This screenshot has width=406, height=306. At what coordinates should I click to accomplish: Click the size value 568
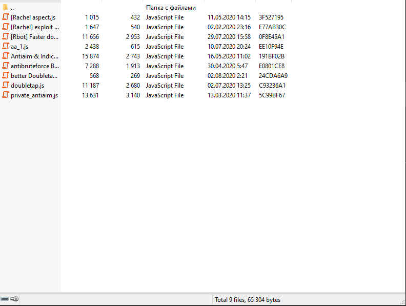(x=94, y=76)
